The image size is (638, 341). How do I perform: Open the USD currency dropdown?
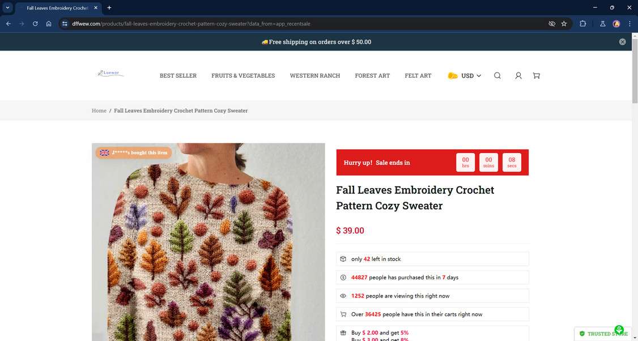[x=467, y=75]
